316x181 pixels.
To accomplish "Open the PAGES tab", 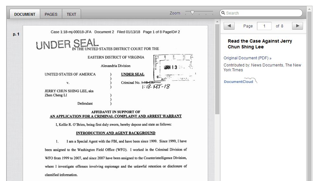I will click(x=51, y=14).
